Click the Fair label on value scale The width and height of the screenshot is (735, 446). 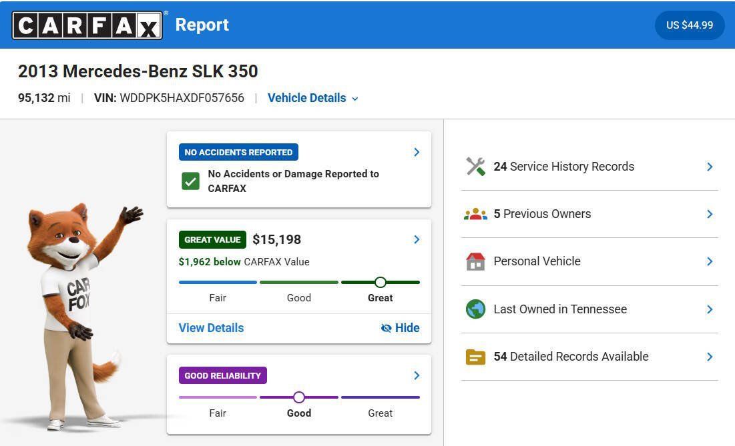click(218, 297)
